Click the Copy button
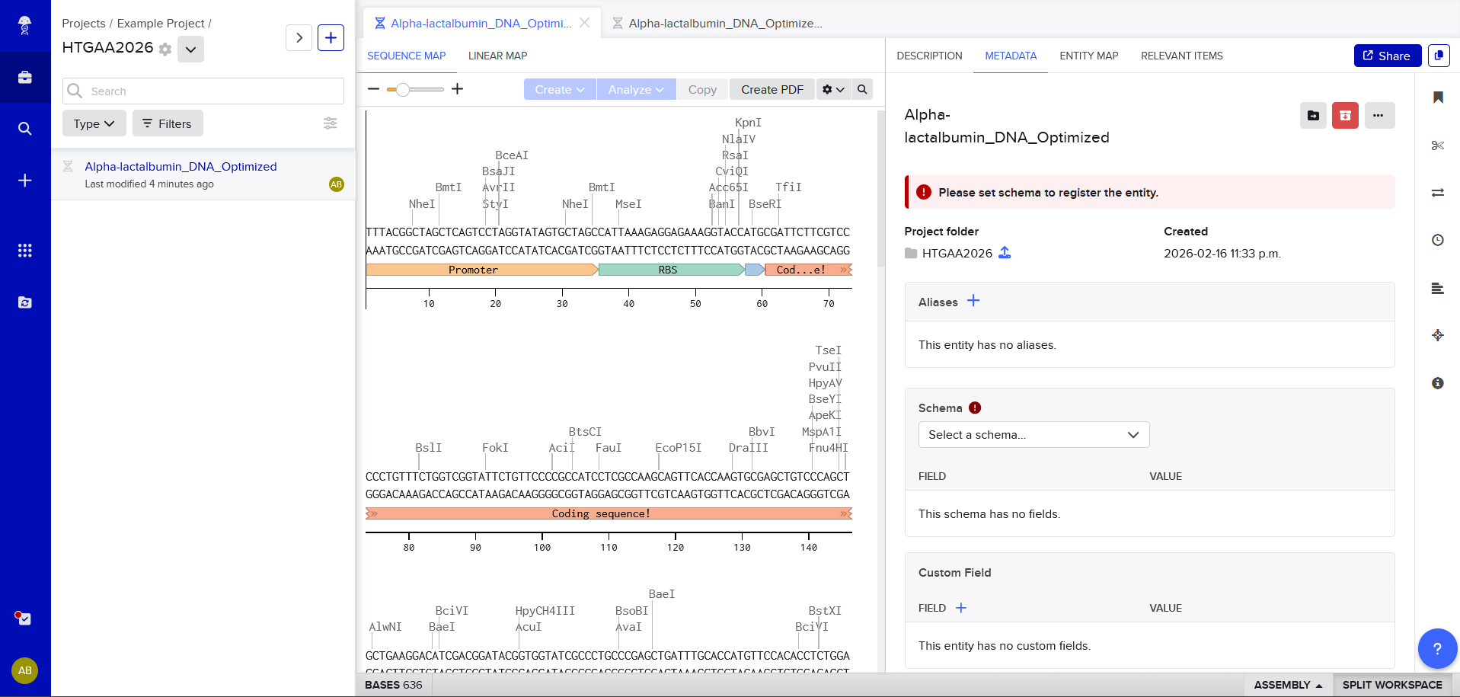The height and width of the screenshot is (697, 1460). pos(702,89)
